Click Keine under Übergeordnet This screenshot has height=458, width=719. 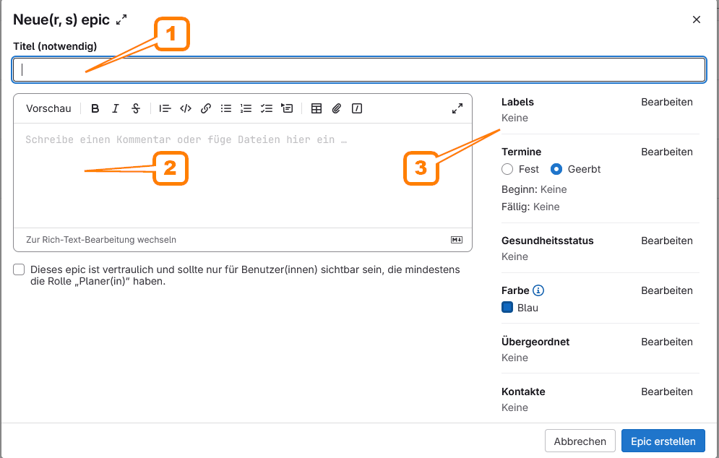(x=515, y=358)
